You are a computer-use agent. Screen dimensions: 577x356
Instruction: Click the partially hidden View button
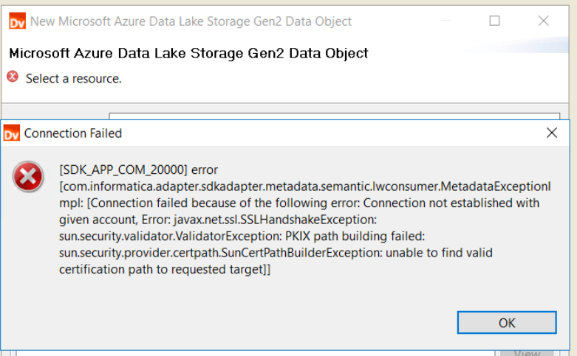527,352
